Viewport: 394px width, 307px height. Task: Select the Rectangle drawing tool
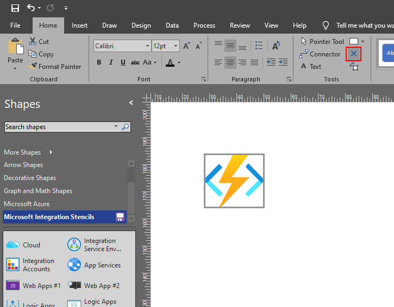coord(354,41)
